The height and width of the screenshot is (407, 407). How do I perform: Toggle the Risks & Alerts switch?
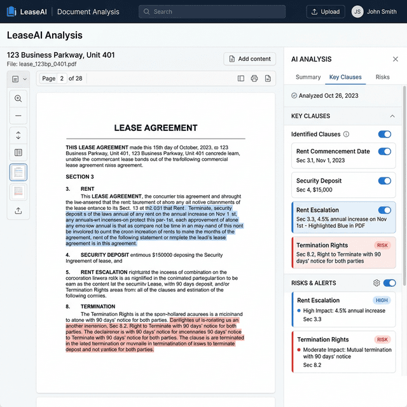click(x=389, y=283)
